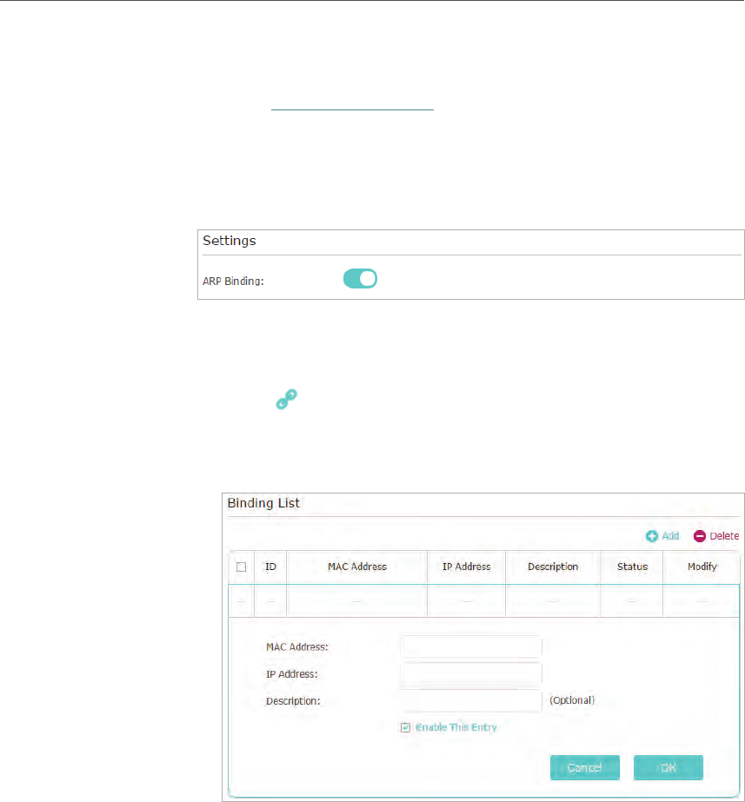This screenshot has width=745, height=802.
Task: Click the OK button
Action: click(669, 767)
